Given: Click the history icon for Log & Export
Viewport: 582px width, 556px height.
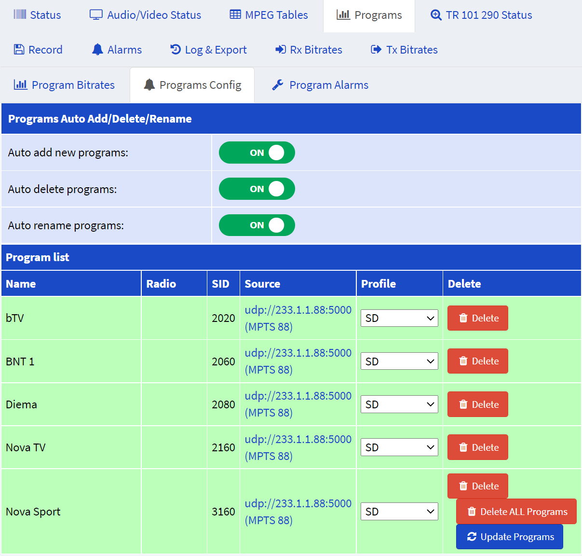Looking at the screenshot, I should pos(176,49).
